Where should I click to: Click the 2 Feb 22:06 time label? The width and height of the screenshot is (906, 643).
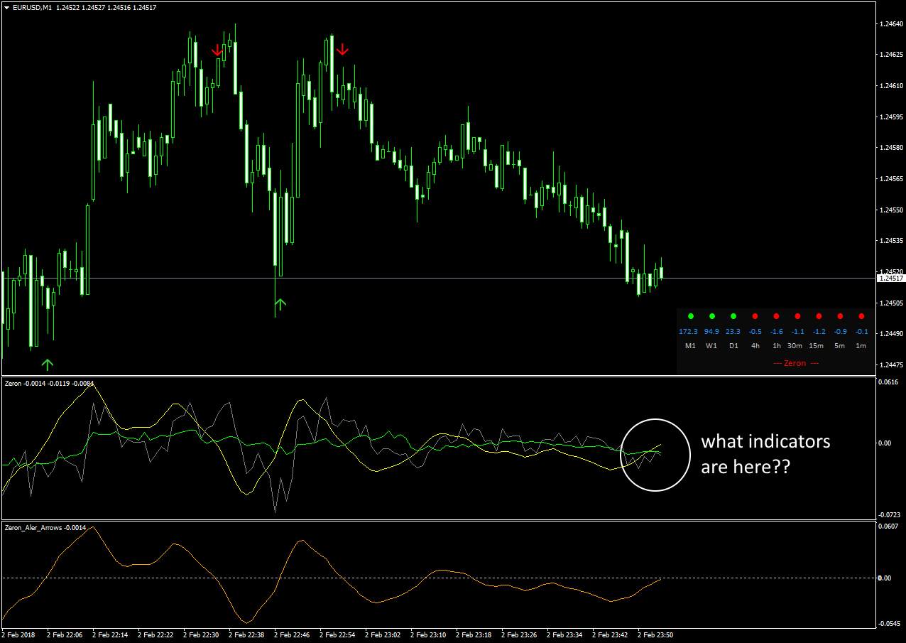pyautogui.click(x=65, y=635)
